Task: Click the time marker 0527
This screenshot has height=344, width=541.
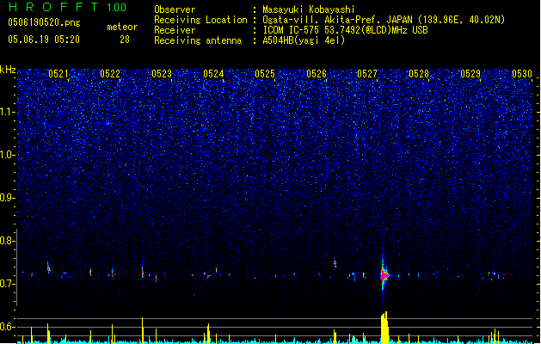Action: coord(367,74)
